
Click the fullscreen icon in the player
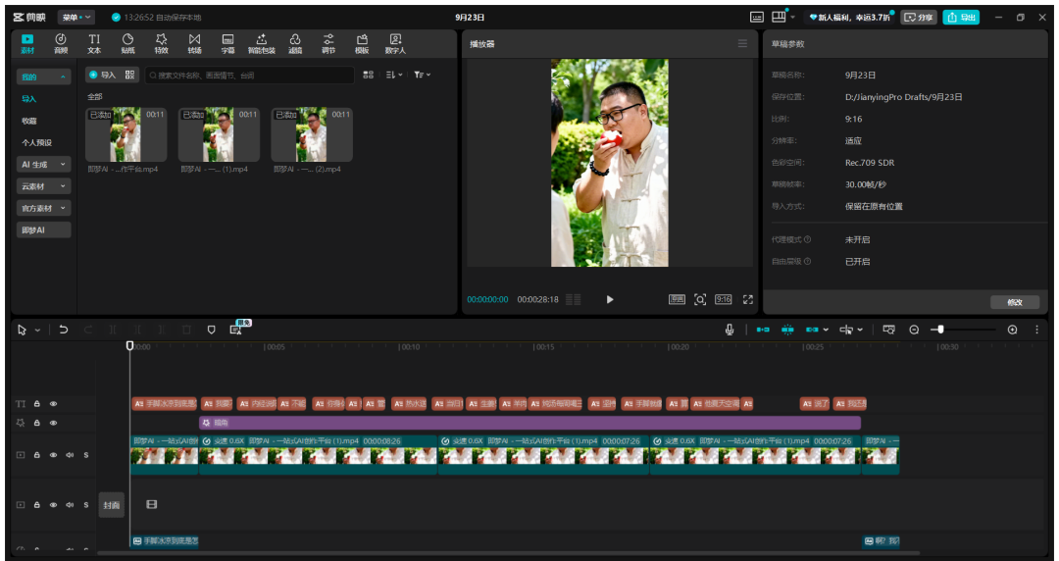tap(747, 299)
